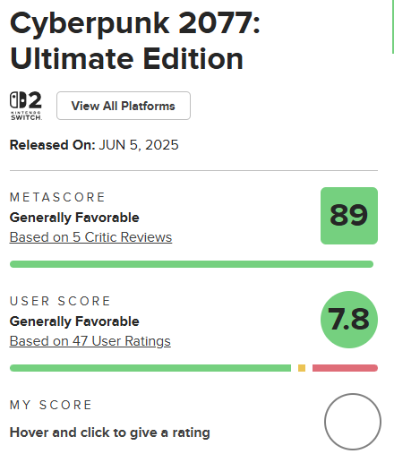The image size is (394, 454).
Task: Open the View All Platforms button
Action: tap(124, 106)
